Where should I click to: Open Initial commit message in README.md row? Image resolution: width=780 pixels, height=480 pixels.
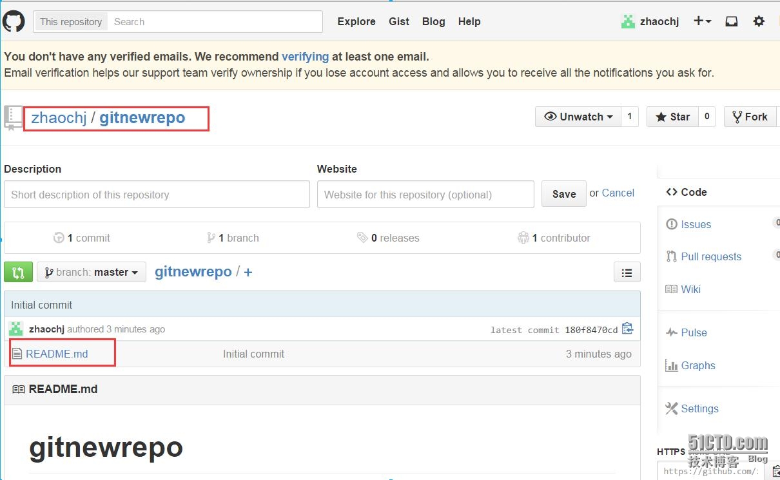point(253,354)
